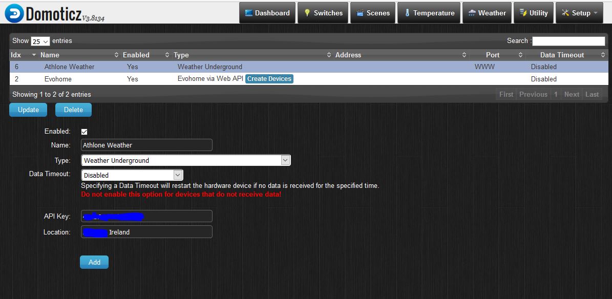The height and width of the screenshot is (299, 612).
Task: Click the Location input field
Action: click(147, 232)
